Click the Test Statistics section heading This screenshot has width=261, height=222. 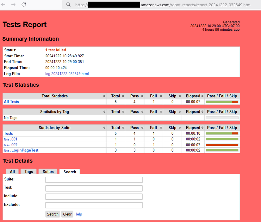tap(21, 85)
